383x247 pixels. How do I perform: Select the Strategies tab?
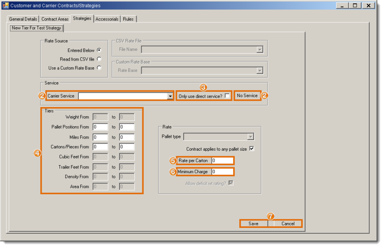pos(82,19)
